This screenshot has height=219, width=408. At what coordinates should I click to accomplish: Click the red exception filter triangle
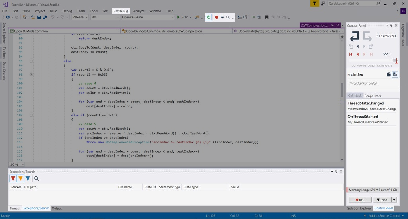pos(13,178)
